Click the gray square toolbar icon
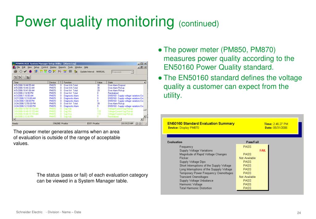Viewport: 316px width, 219px height. 70,71
